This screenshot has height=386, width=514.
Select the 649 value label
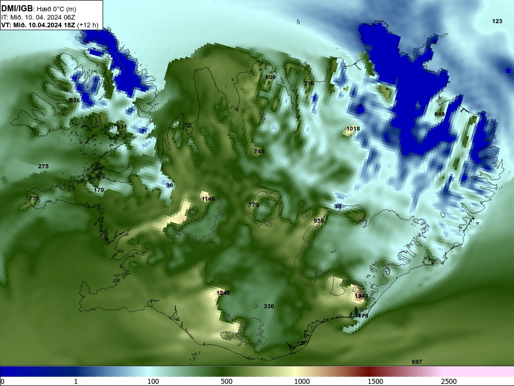[439, 114]
